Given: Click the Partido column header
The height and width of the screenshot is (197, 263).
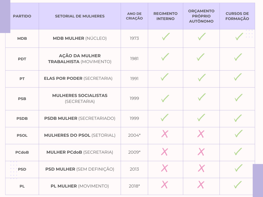Looking at the screenshot, I should click(x=22, y=16).
